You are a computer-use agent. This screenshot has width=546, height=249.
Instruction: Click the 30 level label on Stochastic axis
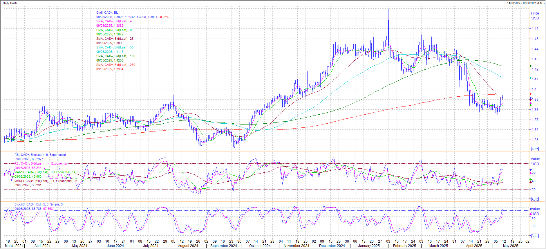pyautogui.click(x=534, y=226)
